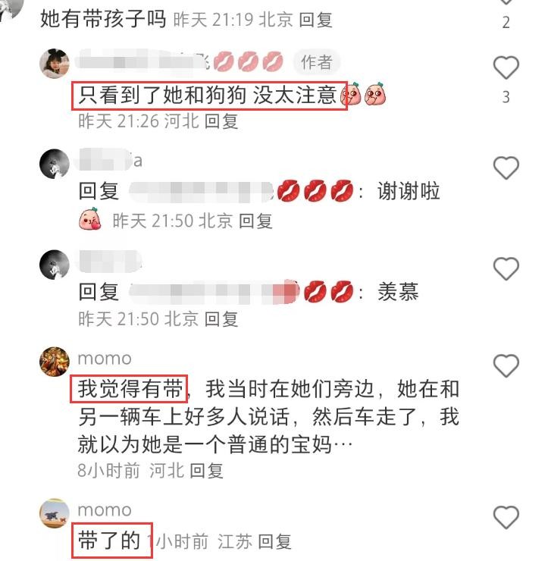This screenshot has width=548, height=561.
Task: Open the author's girl avatar profile
Action: (x=55, y=64)
